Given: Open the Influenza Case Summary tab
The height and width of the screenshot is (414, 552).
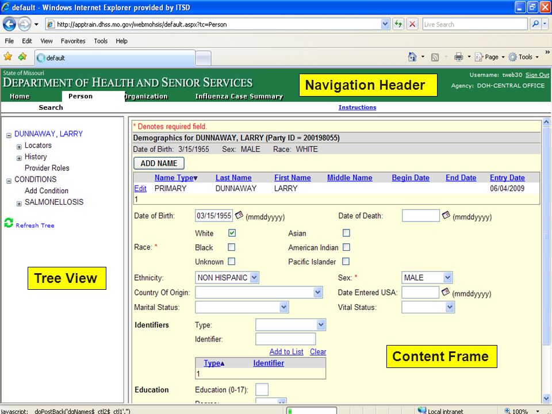Looking at the screenshot, I should click(x=239, y=97).
